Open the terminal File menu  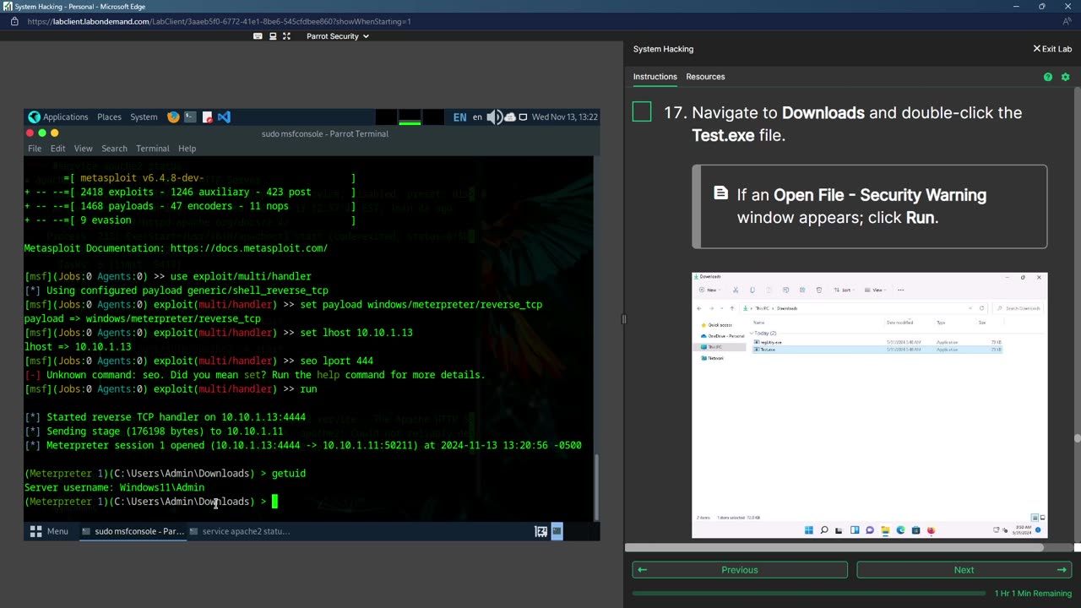click(x=35, y=149)
